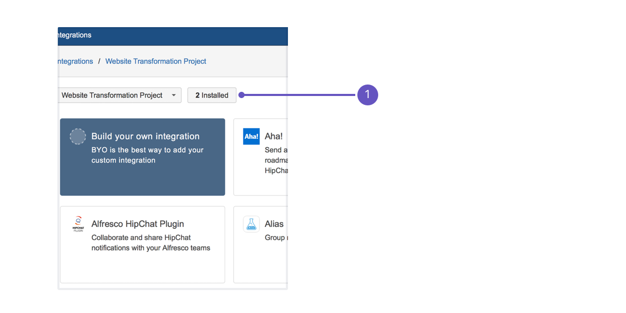The image size is (626, 313).
Task: Click the Aha! logo icon
Action: click(x=251, y=137)
